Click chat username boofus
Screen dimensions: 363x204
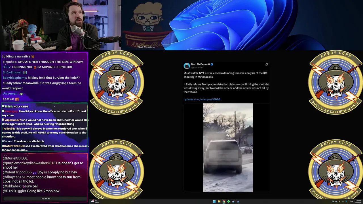tap(8, 99)
